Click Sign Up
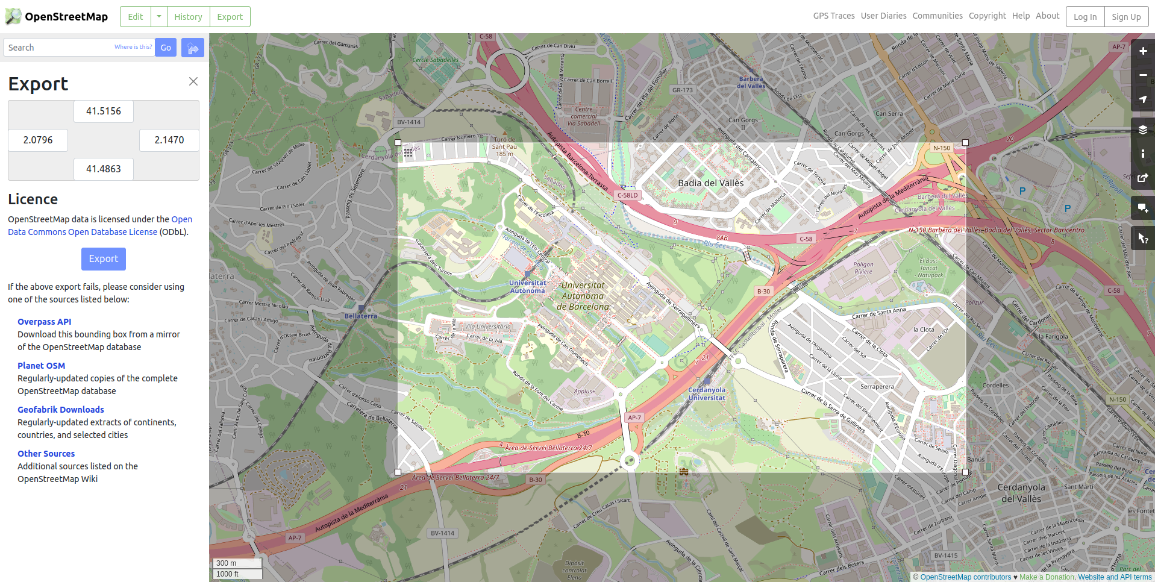Image resolution: width=1155 pixels, height=582 pixels. click(x=1125, y=16)
